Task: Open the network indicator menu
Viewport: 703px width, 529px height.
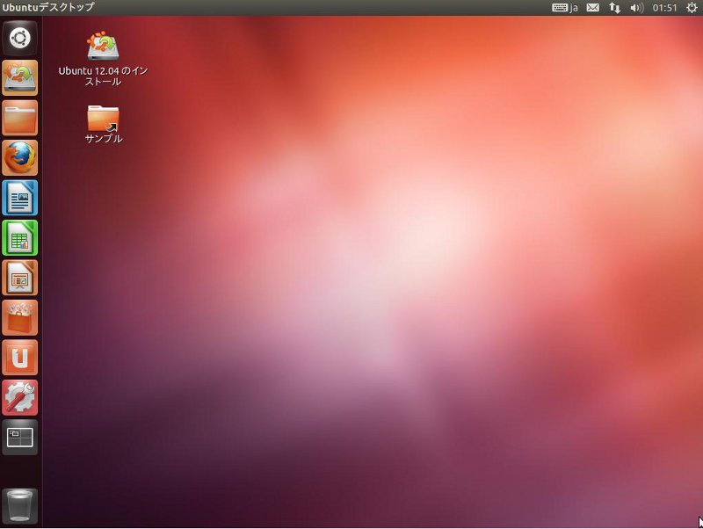Action: pyautogui.click(x=614, y=7)
